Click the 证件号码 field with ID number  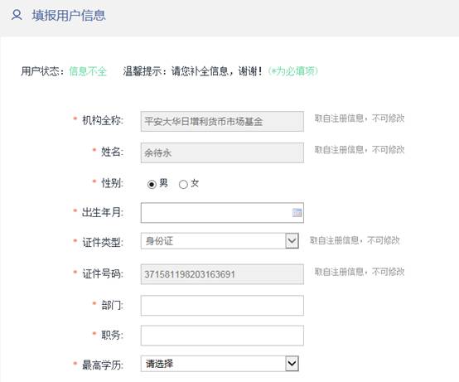222,274
